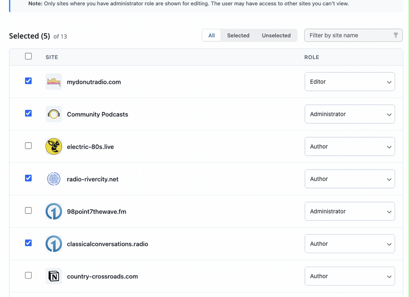Click the country-crossroads.com Notion-style icon
The height and width of the screenshot is (297, 409).
pos(54,276)
